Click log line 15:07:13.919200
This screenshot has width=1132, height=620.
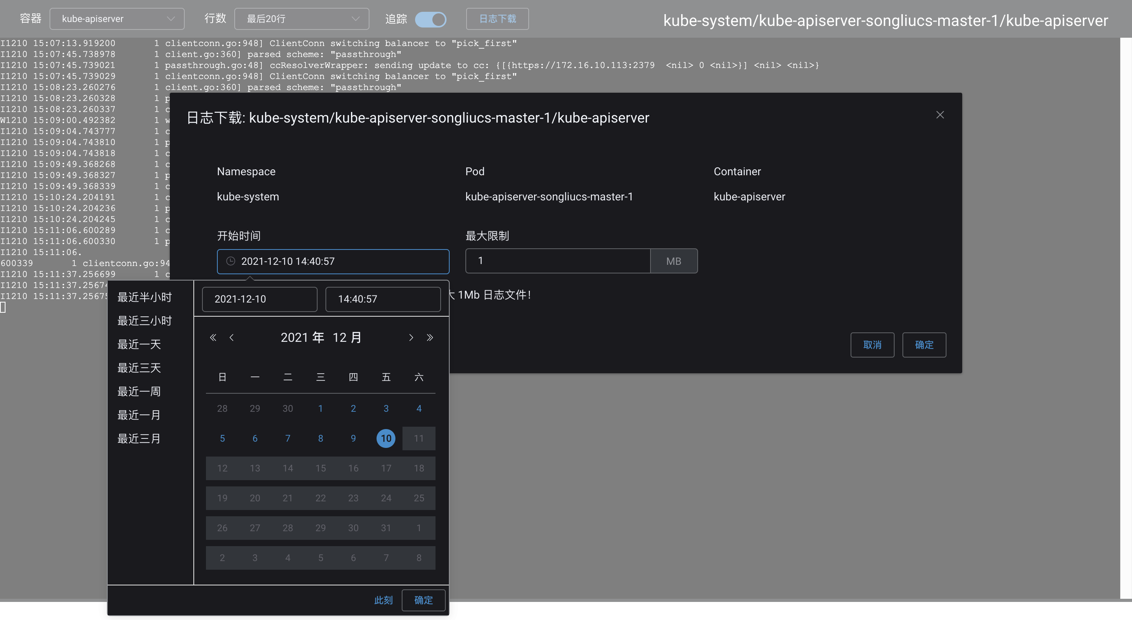coord(258,43)
